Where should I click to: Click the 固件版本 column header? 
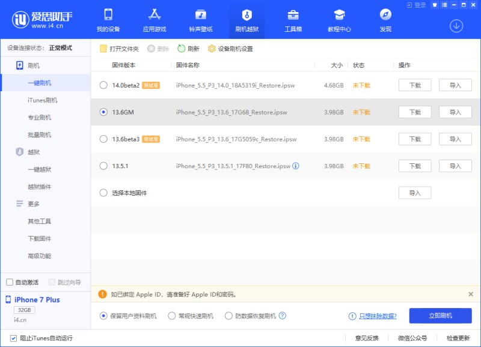pyautogui.click(x=124, y=65)
